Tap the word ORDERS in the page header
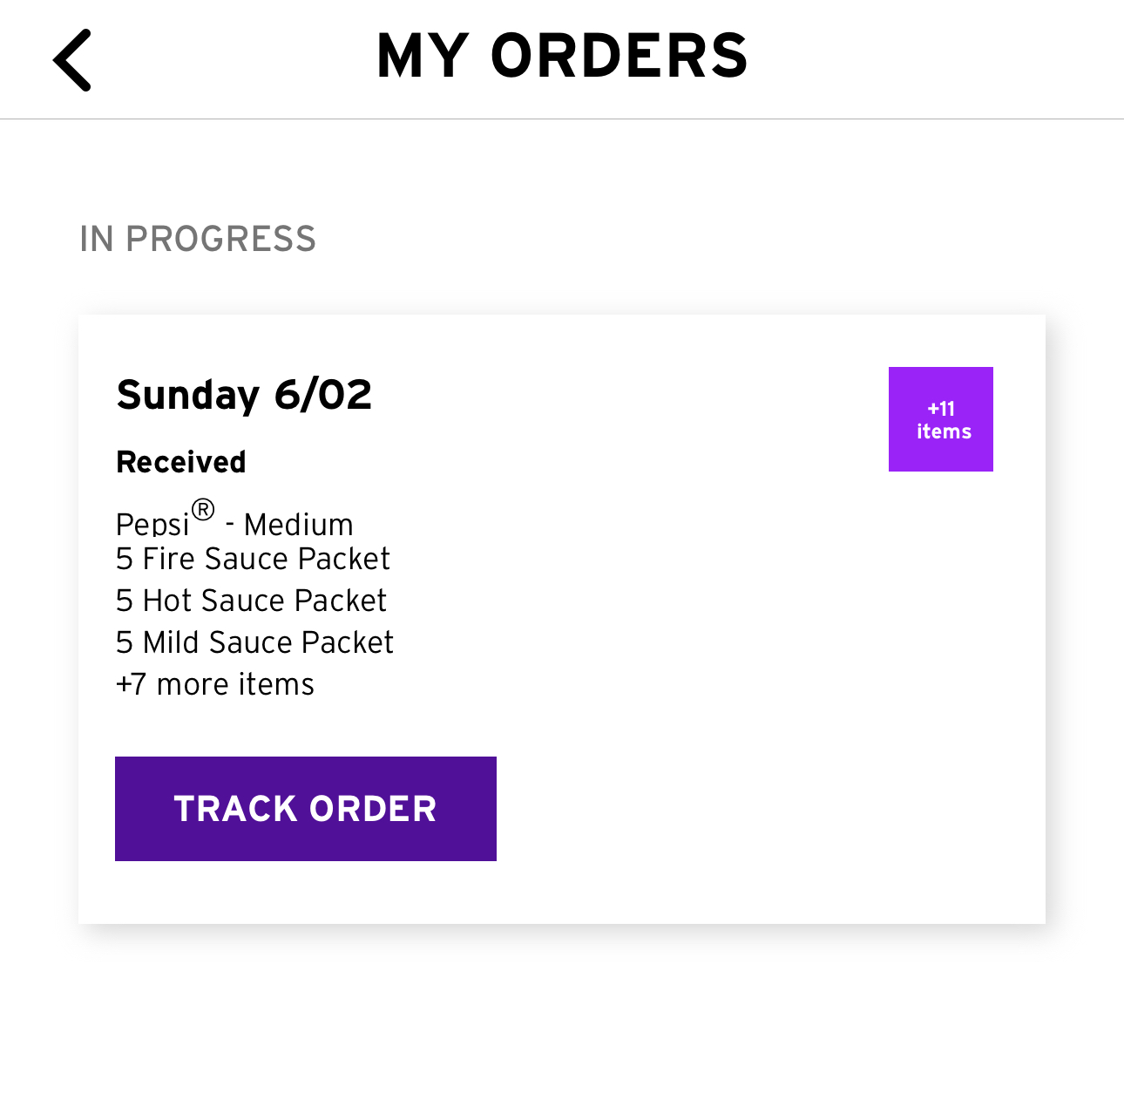1124x1093 pixels. (619, 57)
